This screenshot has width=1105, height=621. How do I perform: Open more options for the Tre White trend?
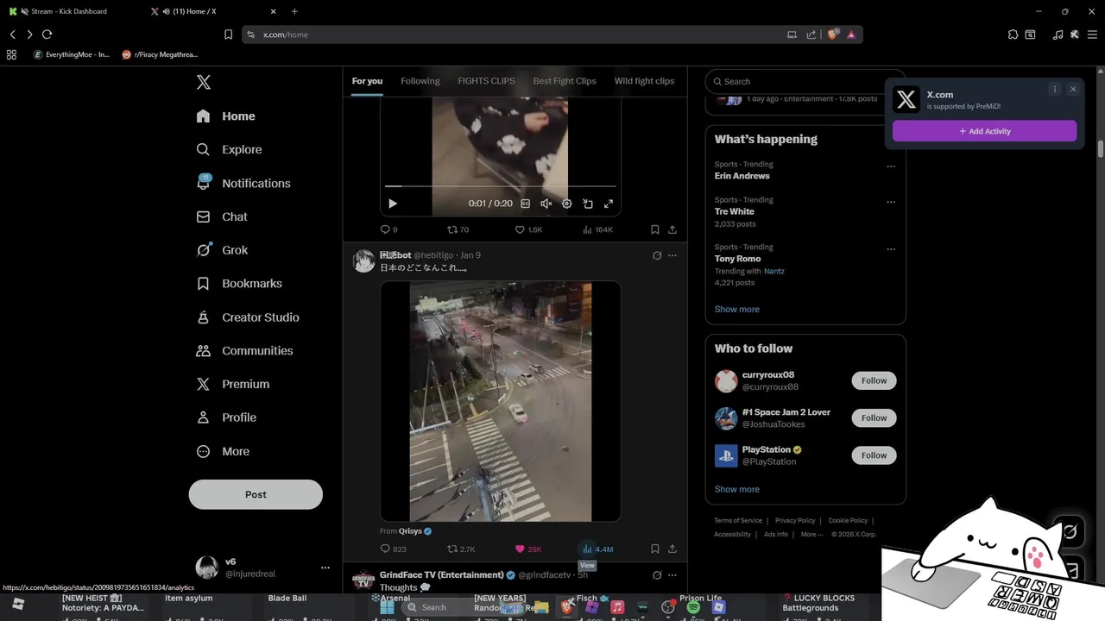(891, 202)
